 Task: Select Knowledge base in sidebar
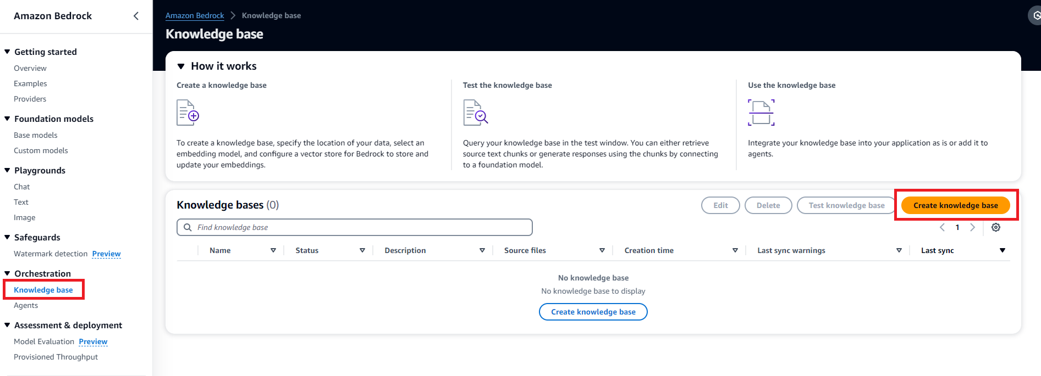[x=43, y=290]
